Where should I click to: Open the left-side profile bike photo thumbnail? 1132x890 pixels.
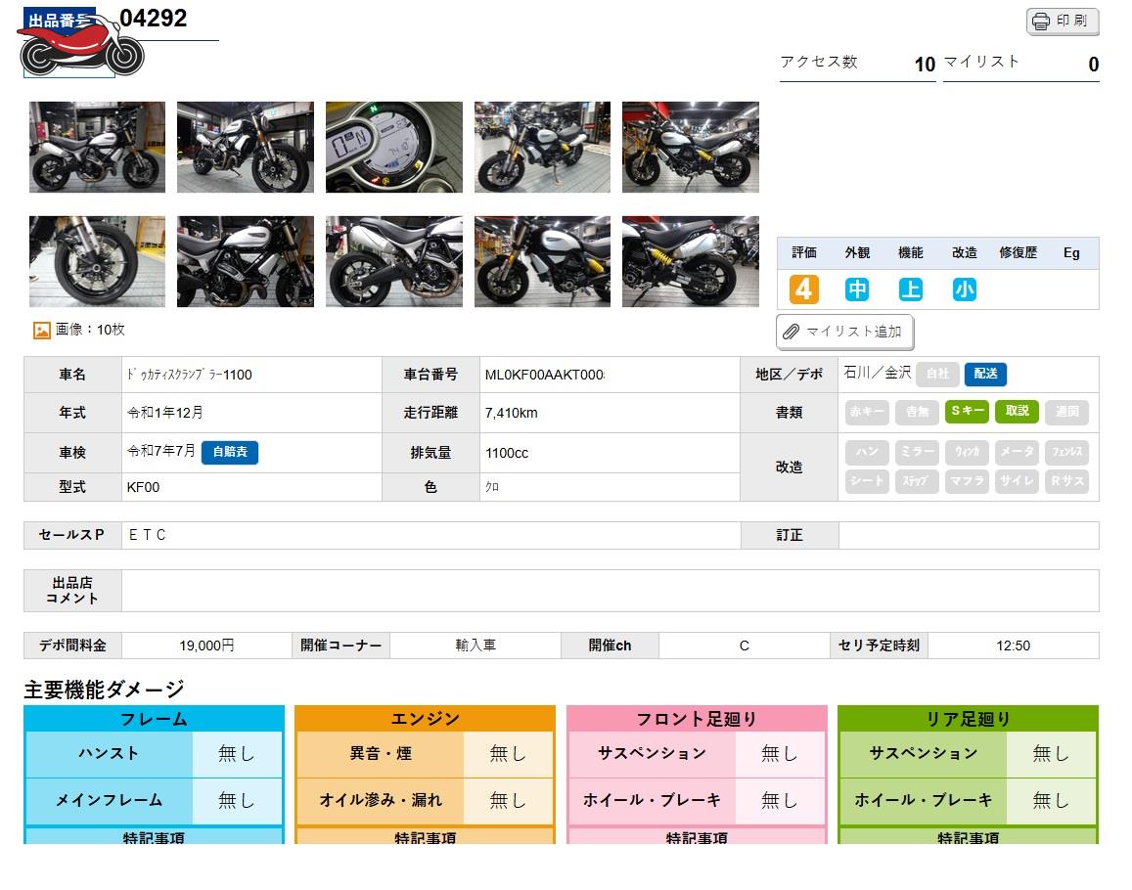point(98,148)
